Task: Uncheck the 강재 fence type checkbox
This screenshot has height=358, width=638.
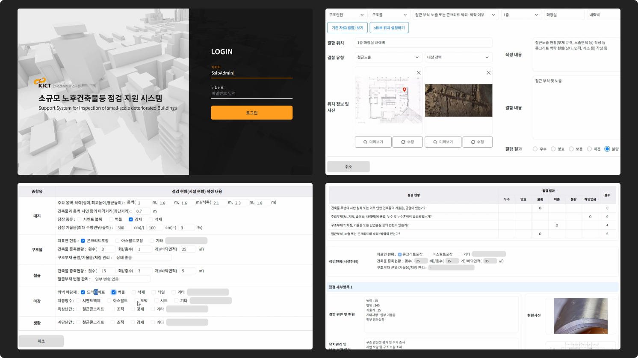Action: 131,219
